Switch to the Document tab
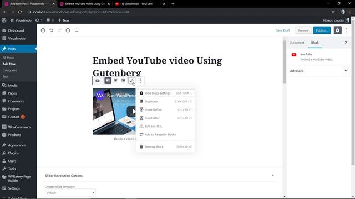Viewport: 355px width, 199px height. [297, 43]
